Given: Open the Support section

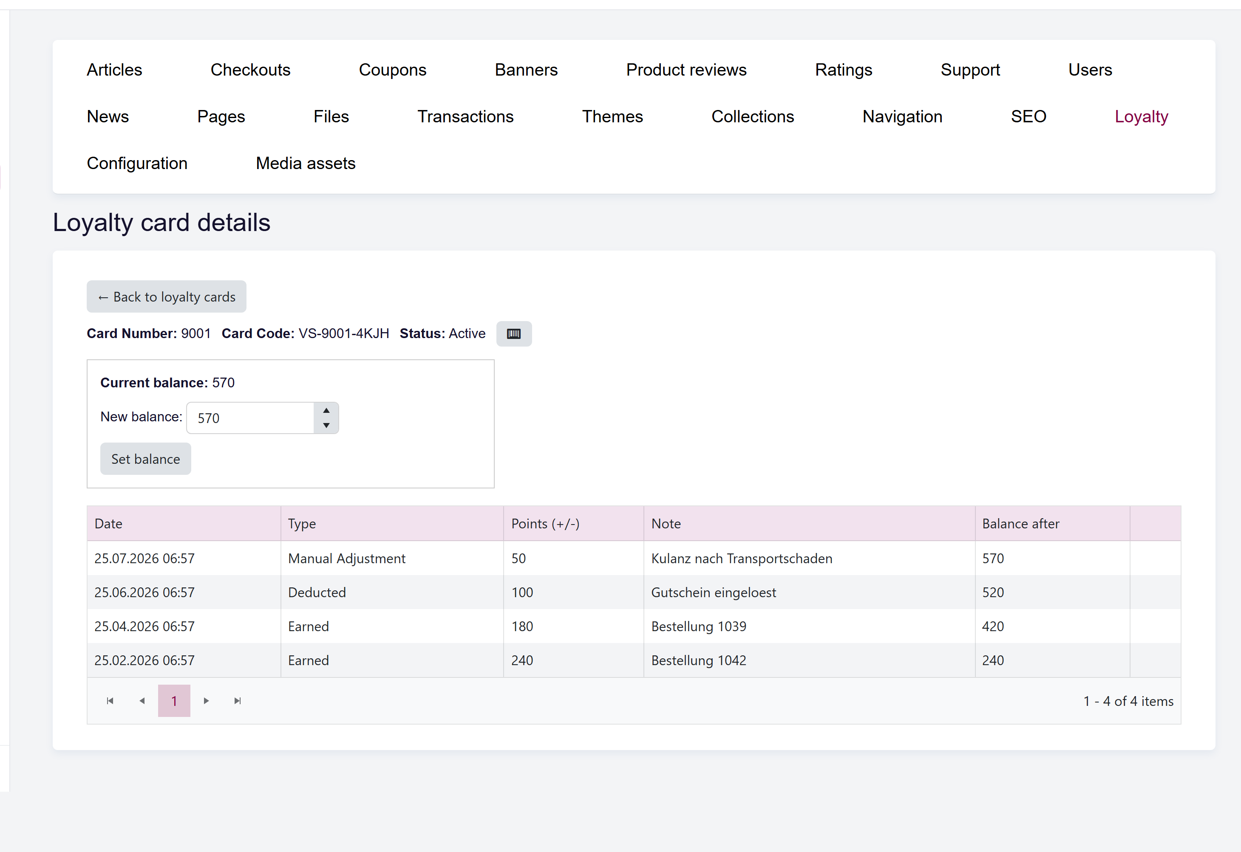Looking at the screenshot, I should point(970,70).
